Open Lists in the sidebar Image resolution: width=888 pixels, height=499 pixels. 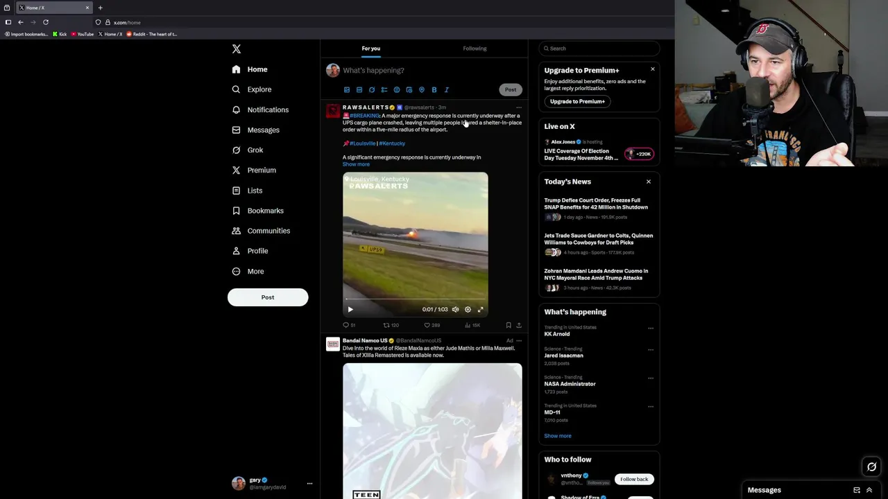247,191
